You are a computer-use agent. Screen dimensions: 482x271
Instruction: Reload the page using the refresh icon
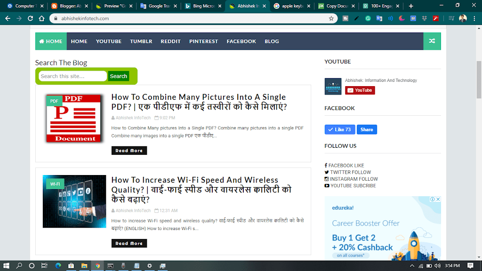[31, 18]
